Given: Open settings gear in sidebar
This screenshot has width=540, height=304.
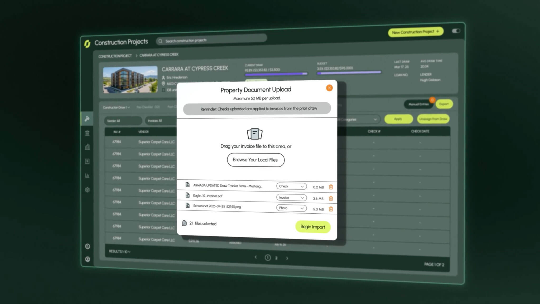Looking at the screenshot, I should coord(88,190).
